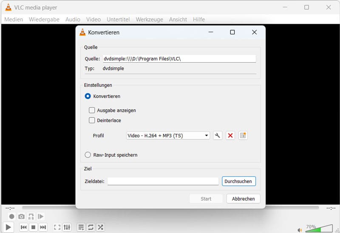This screenshot has height=233, width=340.
Task: Click the Next media button
Action: (43, 227)
